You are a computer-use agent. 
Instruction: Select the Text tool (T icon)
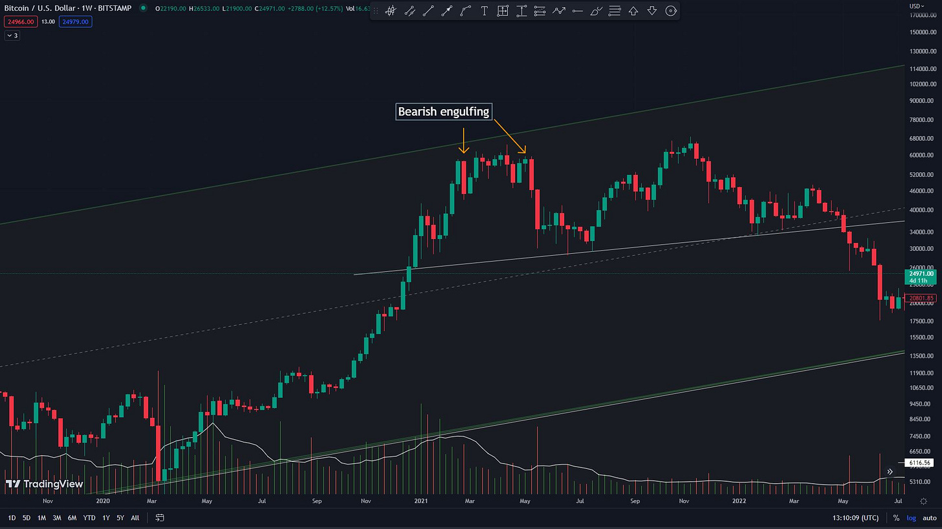tap(484, 11)
